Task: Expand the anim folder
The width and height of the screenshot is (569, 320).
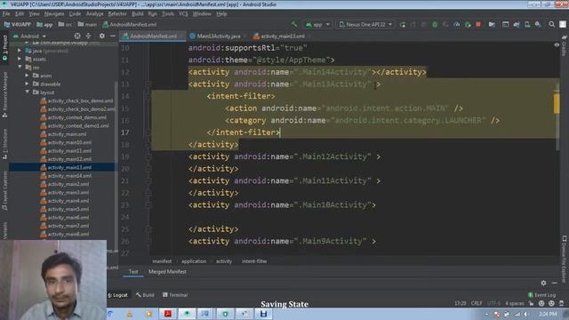Action: 27,76
